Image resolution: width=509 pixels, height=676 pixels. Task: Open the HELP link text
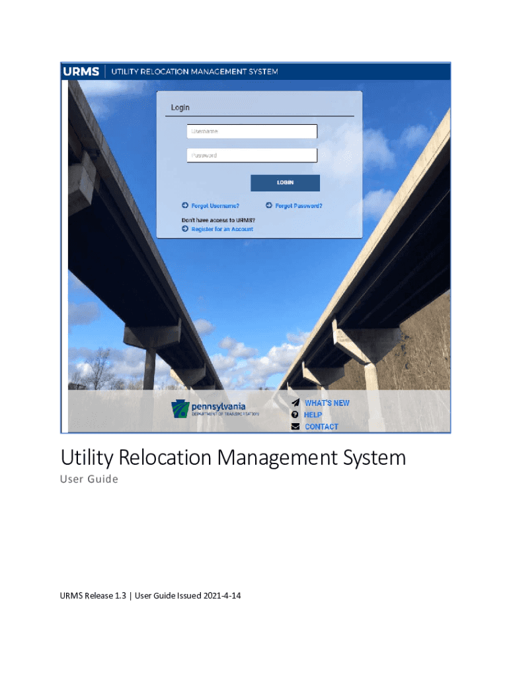click(313, 415)
